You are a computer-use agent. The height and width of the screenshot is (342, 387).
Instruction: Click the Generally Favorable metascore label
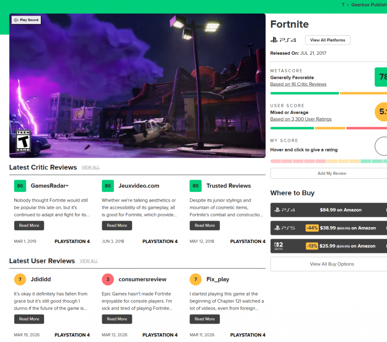[292, 78]
